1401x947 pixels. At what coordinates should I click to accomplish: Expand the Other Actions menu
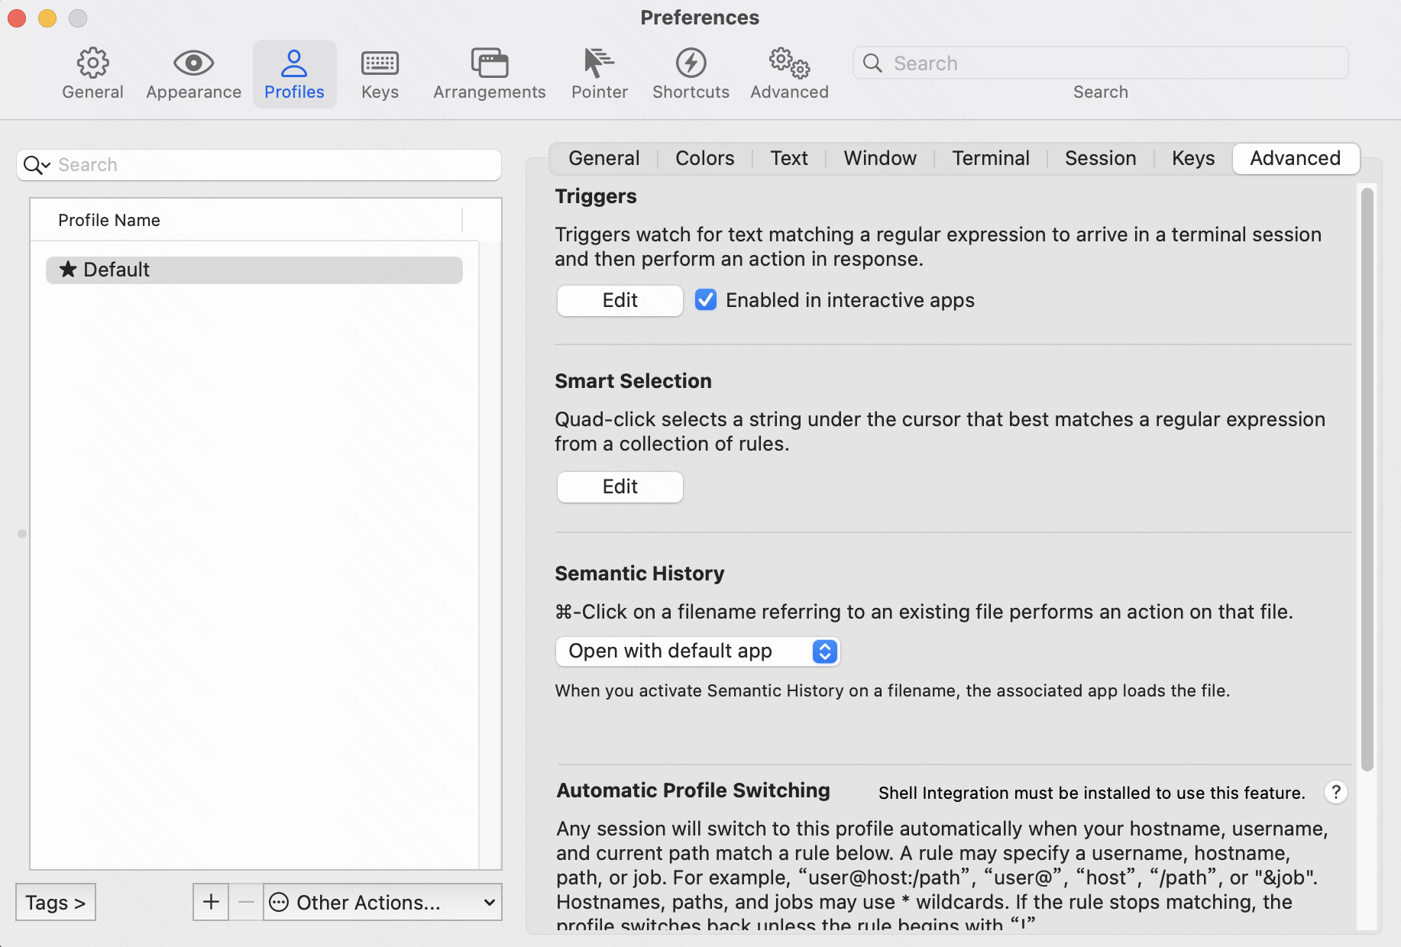[383, 902]
